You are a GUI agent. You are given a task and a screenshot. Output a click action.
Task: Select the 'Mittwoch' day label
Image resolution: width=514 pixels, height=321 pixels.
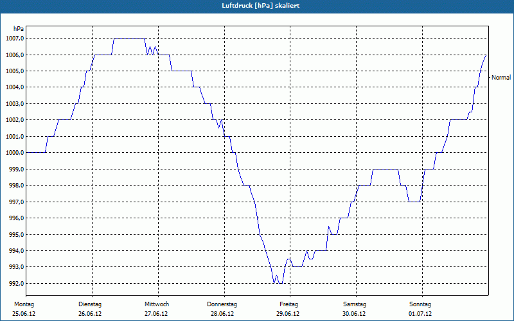pos(157,304)
